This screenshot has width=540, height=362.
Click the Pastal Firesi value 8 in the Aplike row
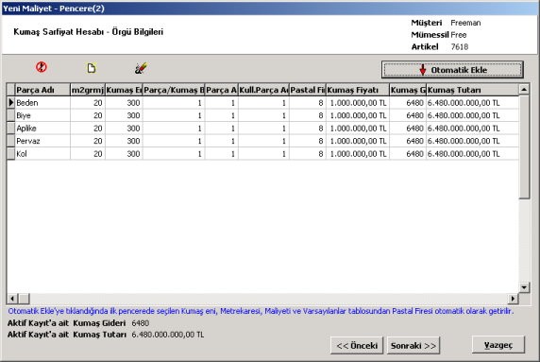click(x=307, y=129)
